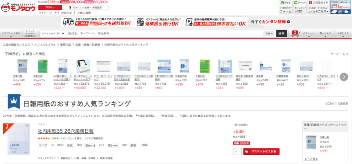Click 新規登録 for first-time customers
The image size is (352, 164).
(86, 8)
